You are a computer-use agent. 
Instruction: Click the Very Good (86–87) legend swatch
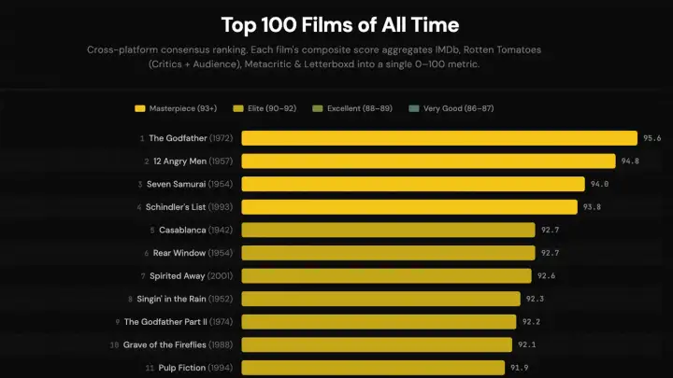pyautogui.click(x=414, y=108)
